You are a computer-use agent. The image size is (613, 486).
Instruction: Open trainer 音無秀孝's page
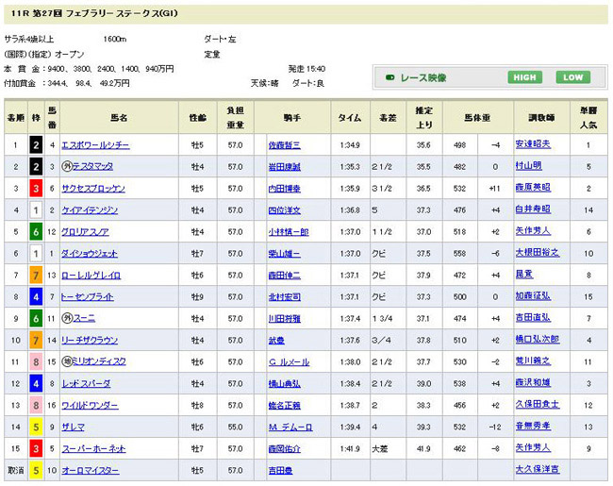pos(537,427)
